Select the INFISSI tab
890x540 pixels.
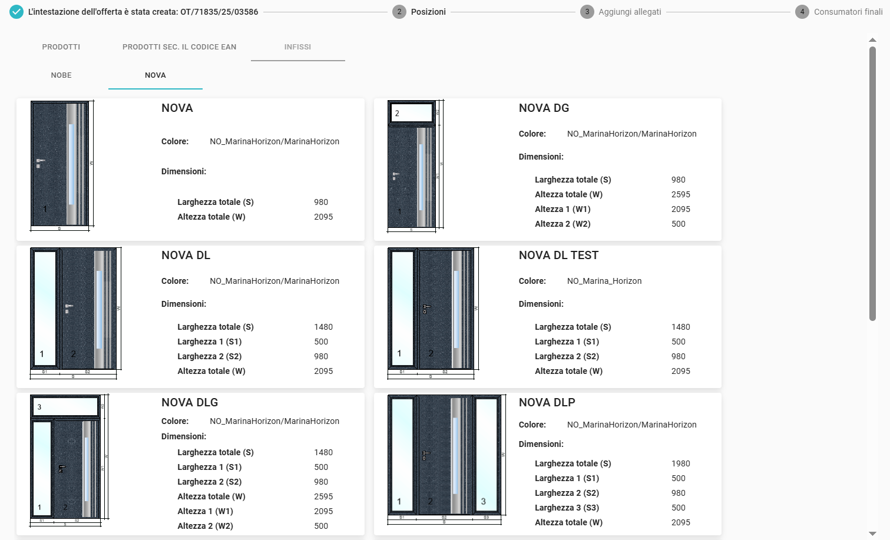point(297,47)
